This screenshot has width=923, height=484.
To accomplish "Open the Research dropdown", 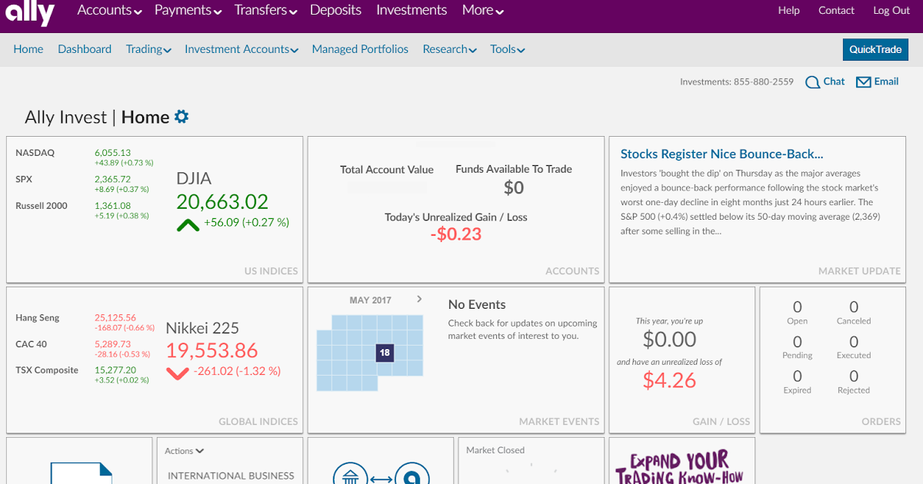I will [x=450, y=49].
